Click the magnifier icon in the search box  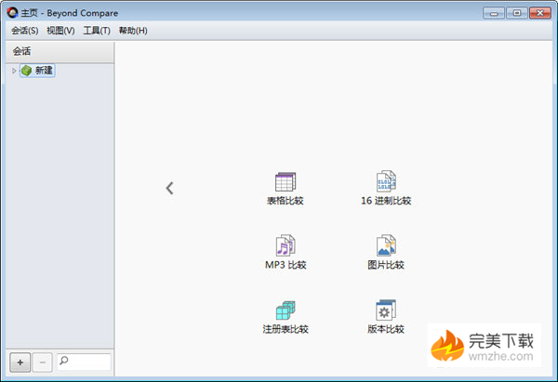click(64, 361)
